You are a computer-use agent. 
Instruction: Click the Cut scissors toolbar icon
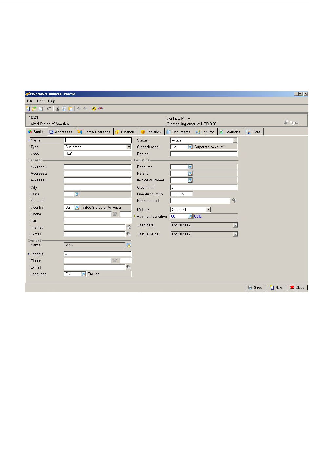(x=57, y=109)
